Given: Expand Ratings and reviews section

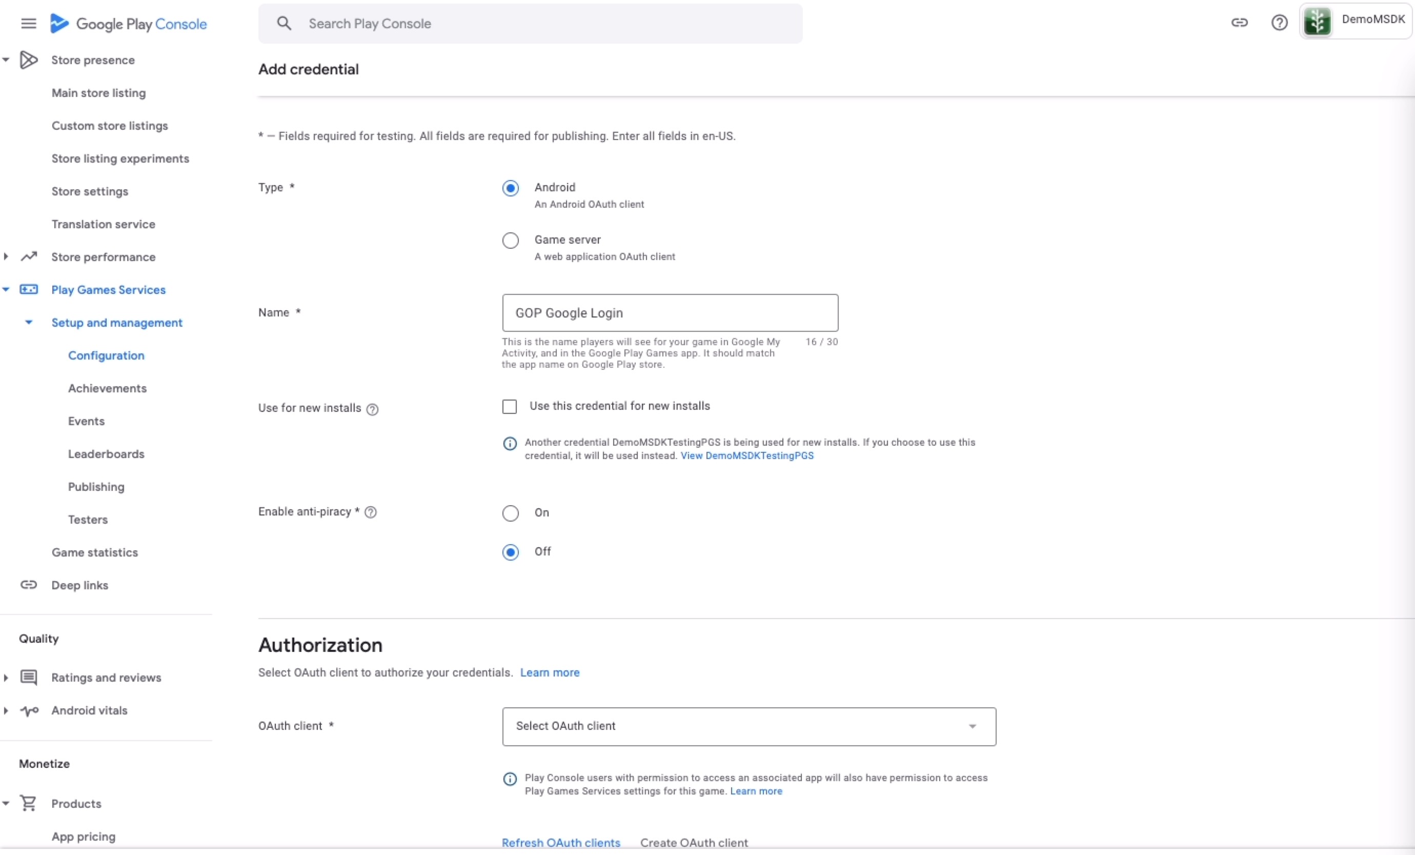Looking at the screenshot, I should (6, 678).
